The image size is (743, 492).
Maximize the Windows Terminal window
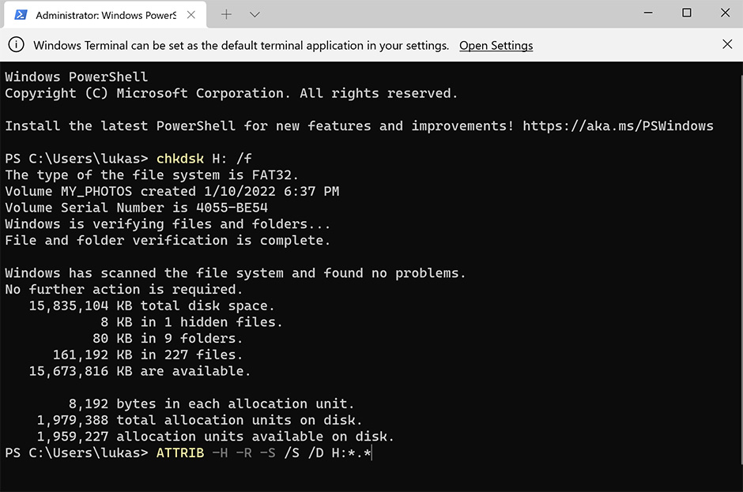[686, 13]
